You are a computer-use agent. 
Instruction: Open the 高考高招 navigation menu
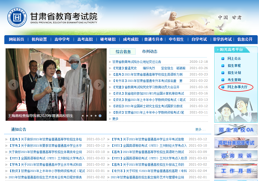tap(85, 39)
